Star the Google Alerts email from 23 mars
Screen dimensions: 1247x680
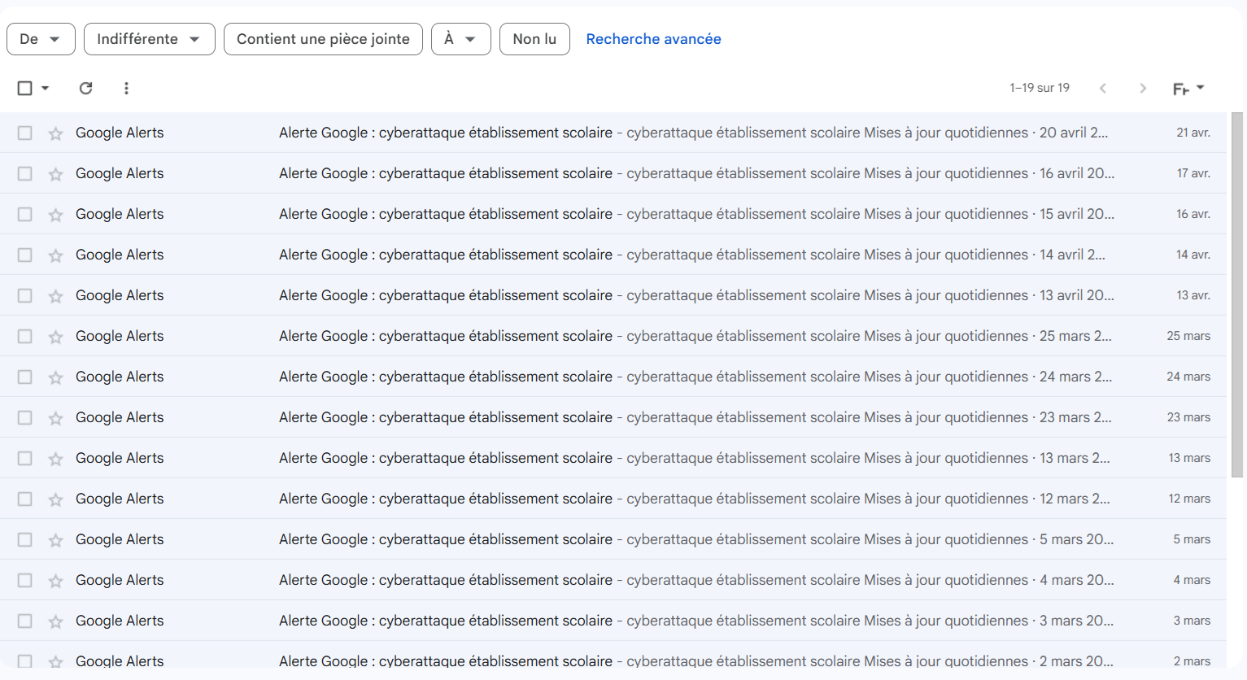[55, 418]
